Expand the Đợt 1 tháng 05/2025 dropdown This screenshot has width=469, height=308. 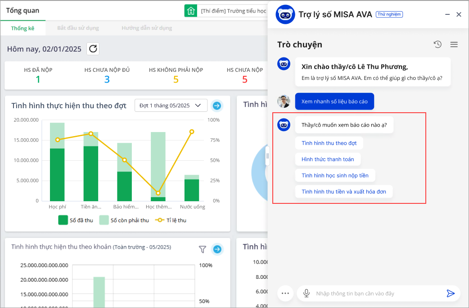[171, 106]
